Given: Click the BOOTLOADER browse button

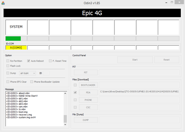Looking at the screenshot, I should click(x=88, y=85).
